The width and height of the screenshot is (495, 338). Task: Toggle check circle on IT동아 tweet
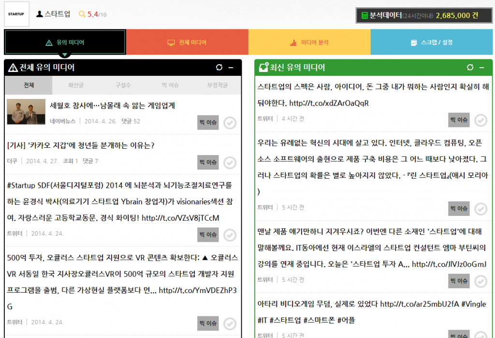point(481,282)
